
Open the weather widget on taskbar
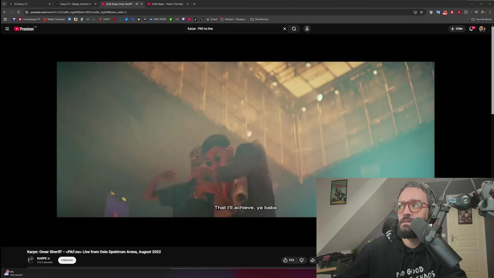coord(14,273)
